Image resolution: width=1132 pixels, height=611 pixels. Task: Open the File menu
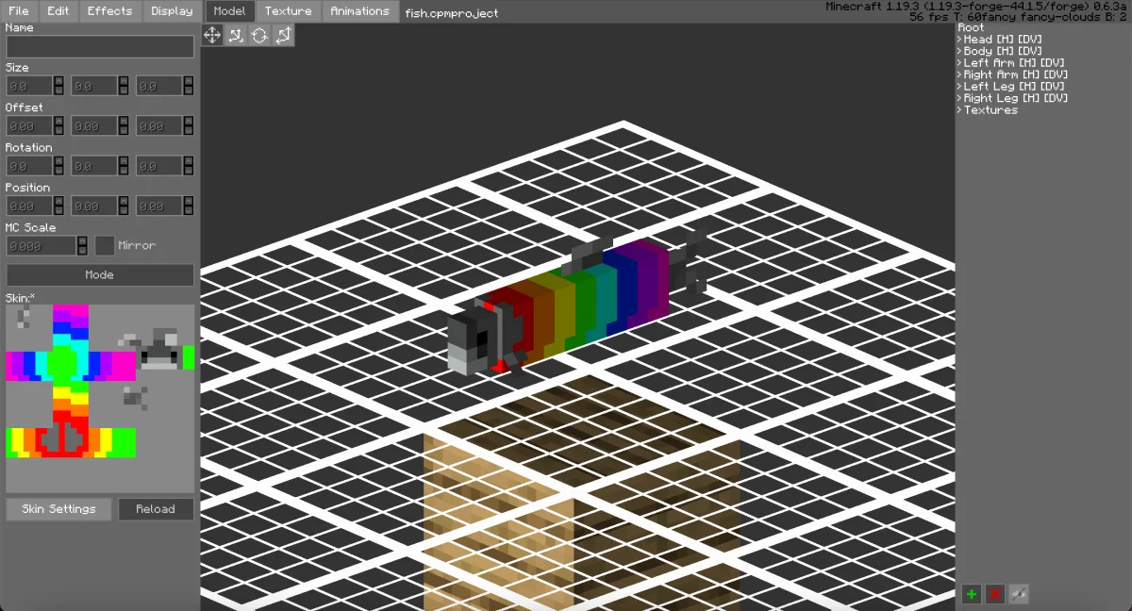coord(19,11)
